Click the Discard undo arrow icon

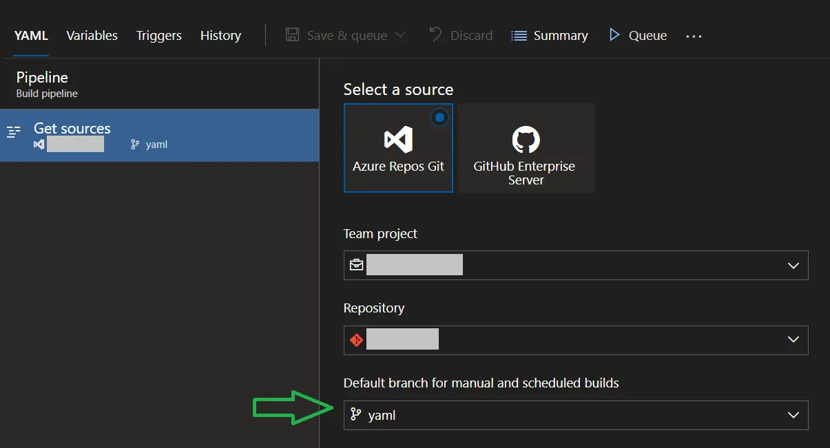tap(435, 34)
